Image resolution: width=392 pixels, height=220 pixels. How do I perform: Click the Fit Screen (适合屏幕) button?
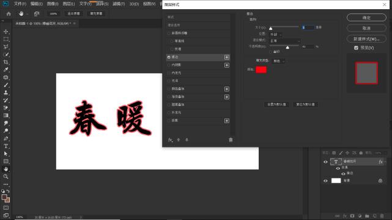point(73,13)
